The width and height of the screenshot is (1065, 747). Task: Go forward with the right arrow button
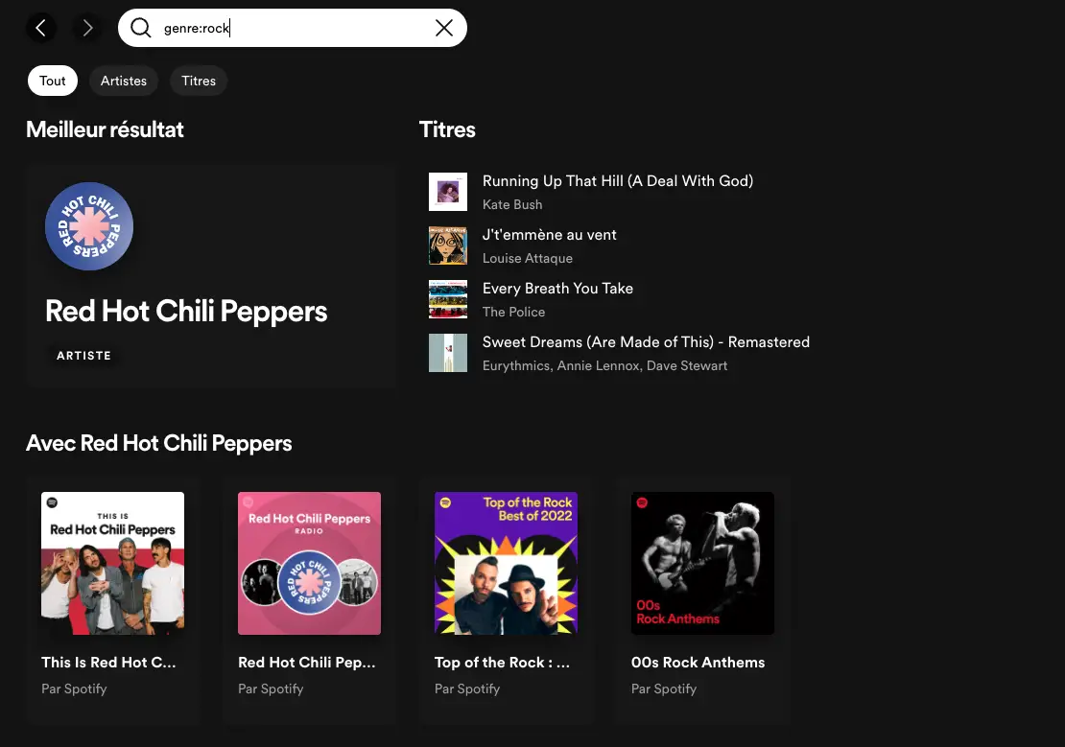[87, 28]
